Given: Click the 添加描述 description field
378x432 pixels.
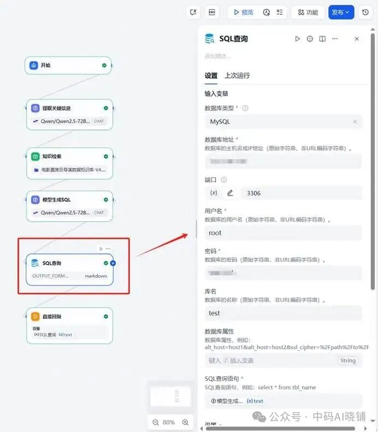Looking at the screenshot, I should (218, 56).
